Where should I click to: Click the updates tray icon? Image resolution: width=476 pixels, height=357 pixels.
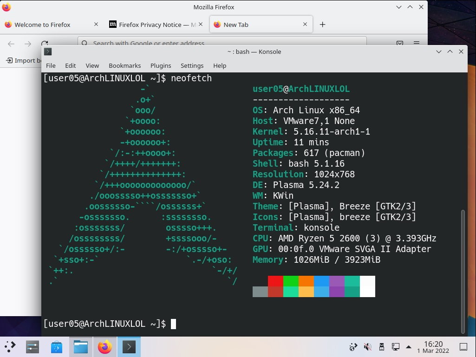pos(353,347)
